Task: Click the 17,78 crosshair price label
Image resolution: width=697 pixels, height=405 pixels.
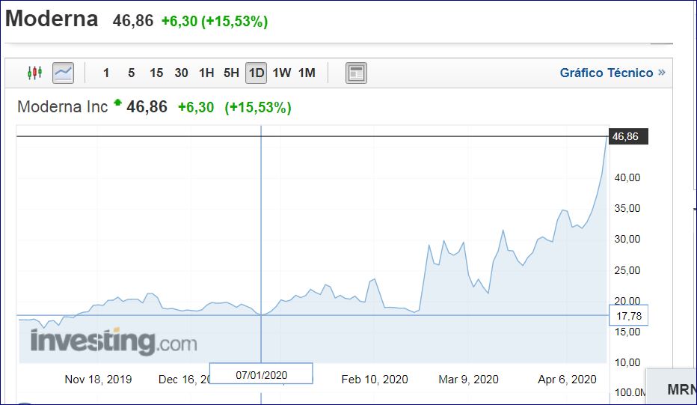Action: pyautogui.click(x=629, y=315)
